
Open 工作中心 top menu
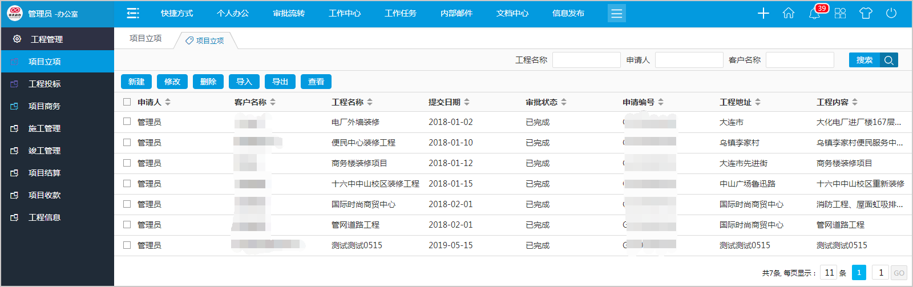pyautogui.click(x=345, y=13)
